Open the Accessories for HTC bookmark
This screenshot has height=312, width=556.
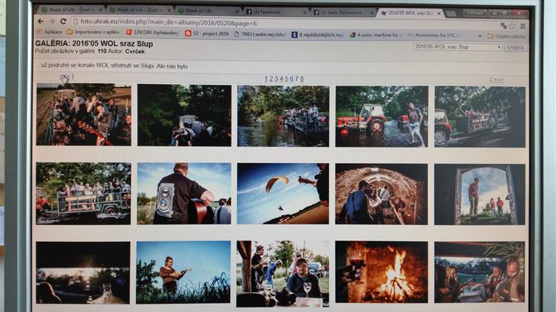(434, 35)
